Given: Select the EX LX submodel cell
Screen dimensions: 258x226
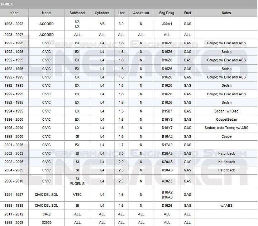Looking at the screenshot, I should tap(77, 24).
